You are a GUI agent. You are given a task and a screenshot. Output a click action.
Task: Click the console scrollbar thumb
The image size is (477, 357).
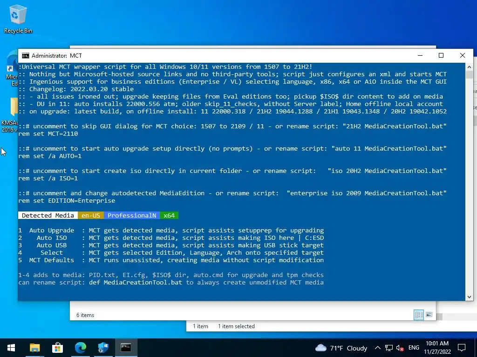[x=469, y=75]
